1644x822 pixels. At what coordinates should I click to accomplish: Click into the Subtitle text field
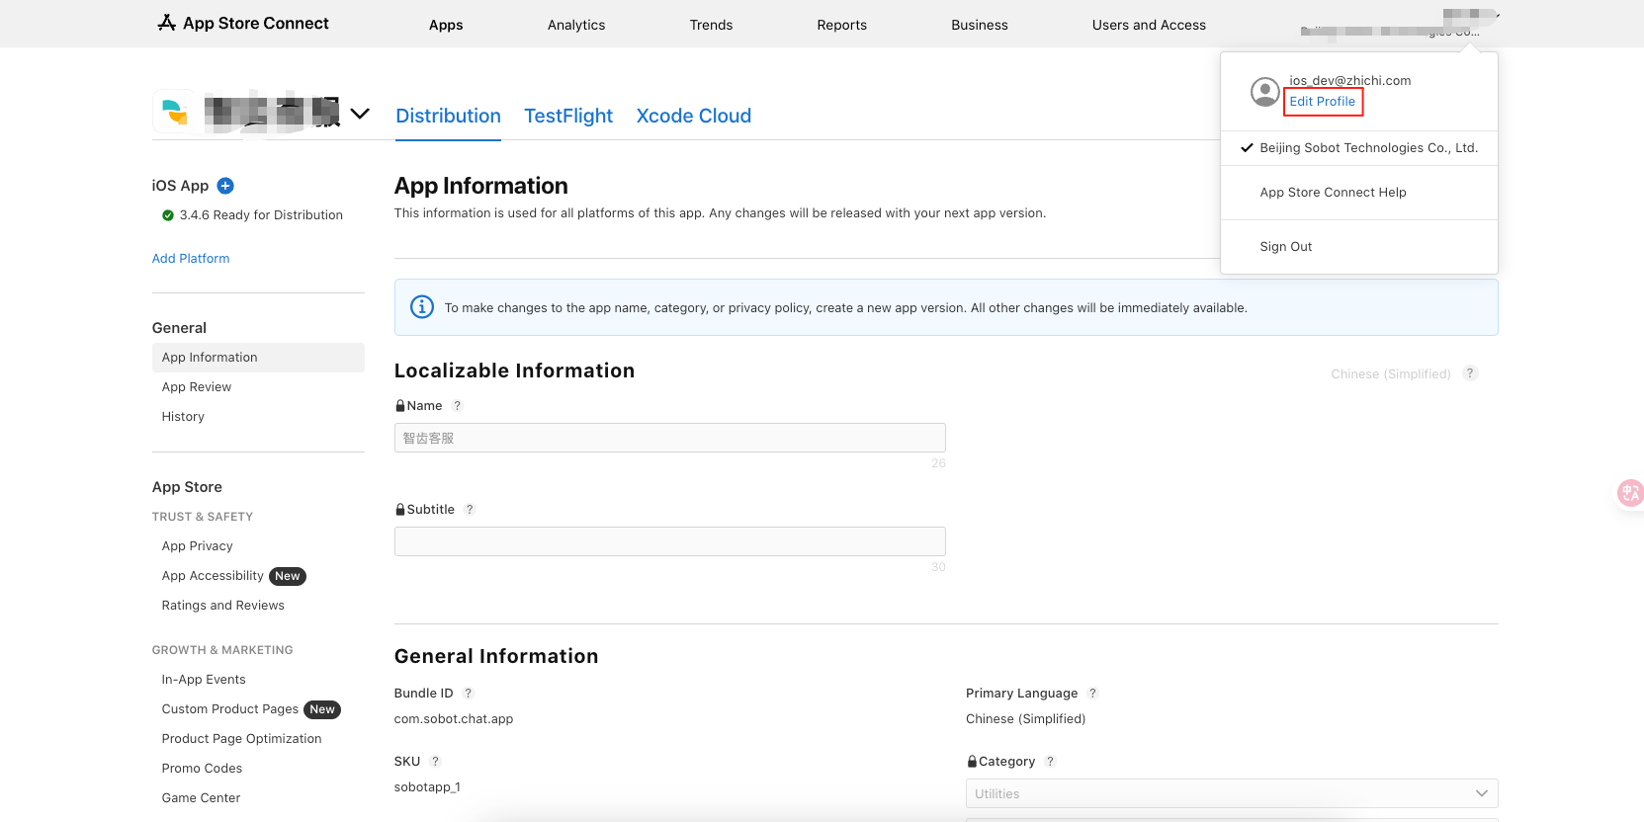pyautogui.click(x=669, y=541)
